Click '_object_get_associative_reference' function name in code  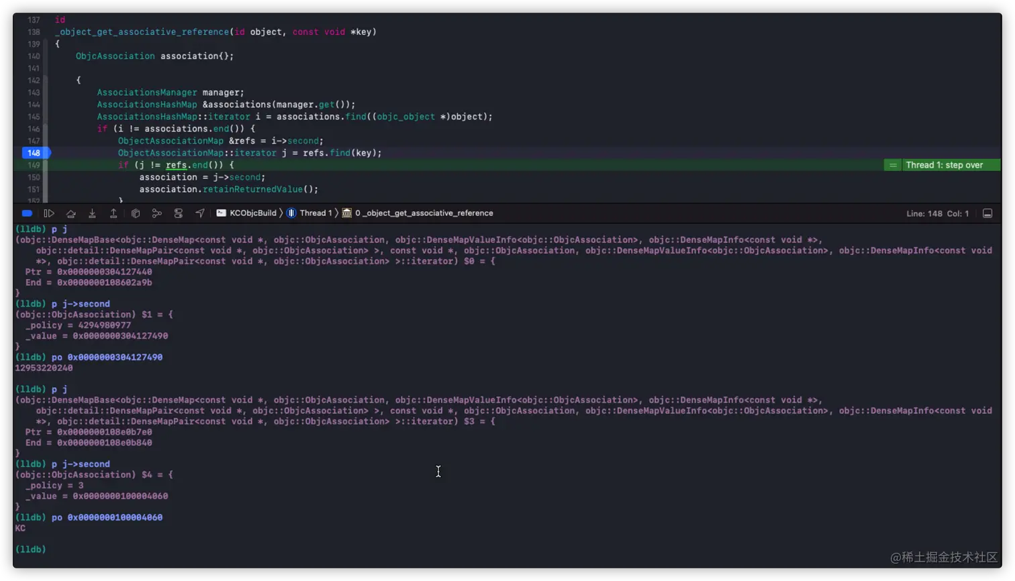pyautogui.click(x=142, y=32)
